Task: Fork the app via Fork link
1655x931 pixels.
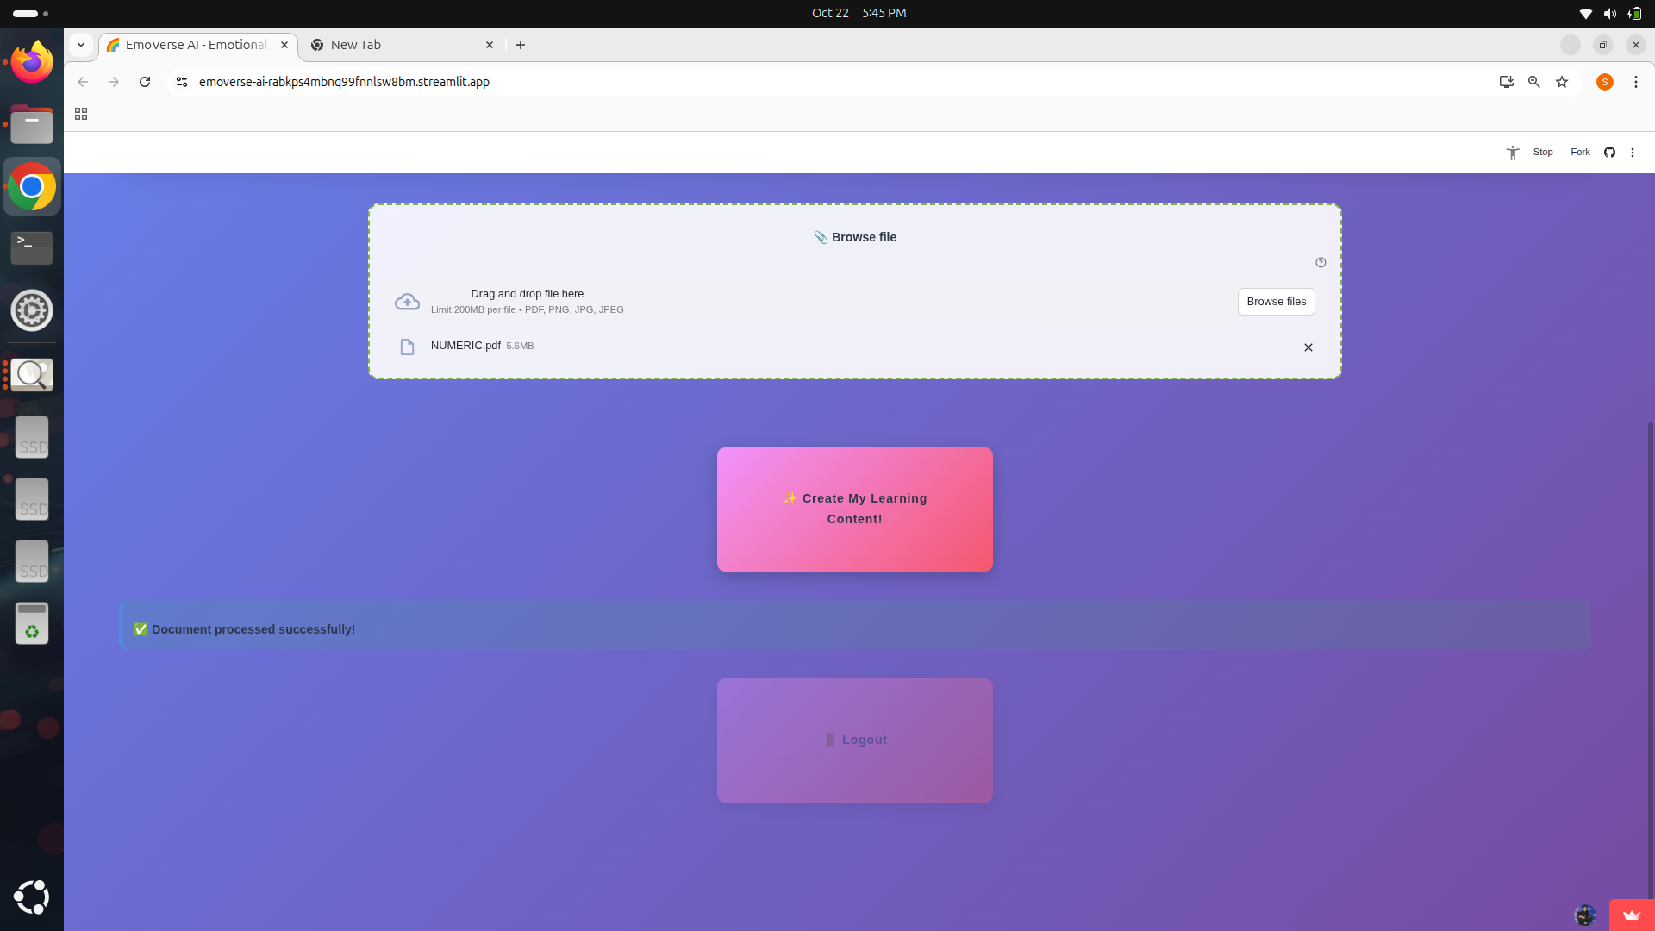Action: [1580, 153]
